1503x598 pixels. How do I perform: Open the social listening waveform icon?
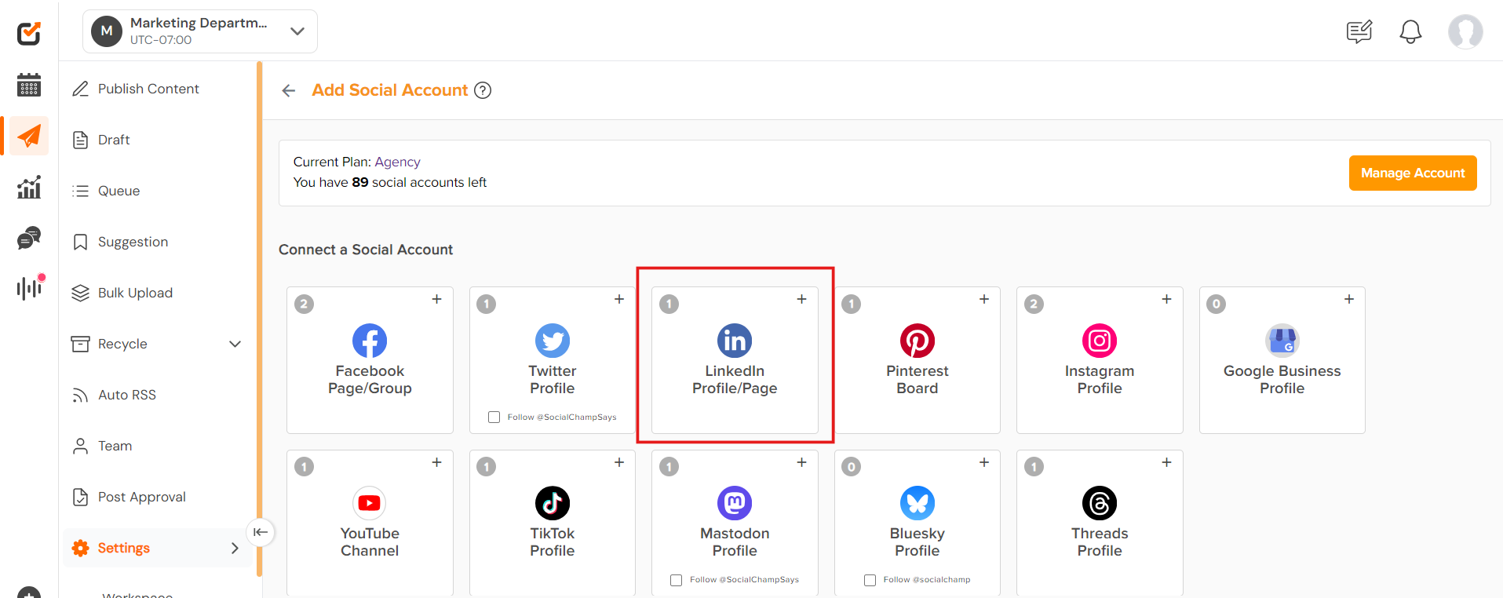(30, 287)
